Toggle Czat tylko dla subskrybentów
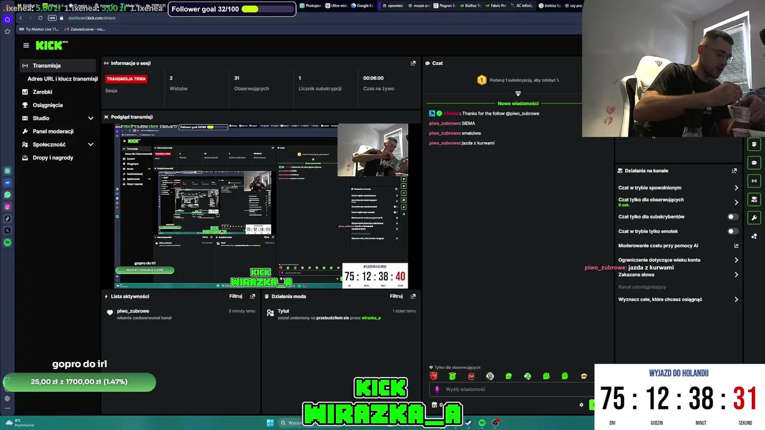The height and width of the screenshot is (430, 765). pyautogui.click(x=732, y=217)
